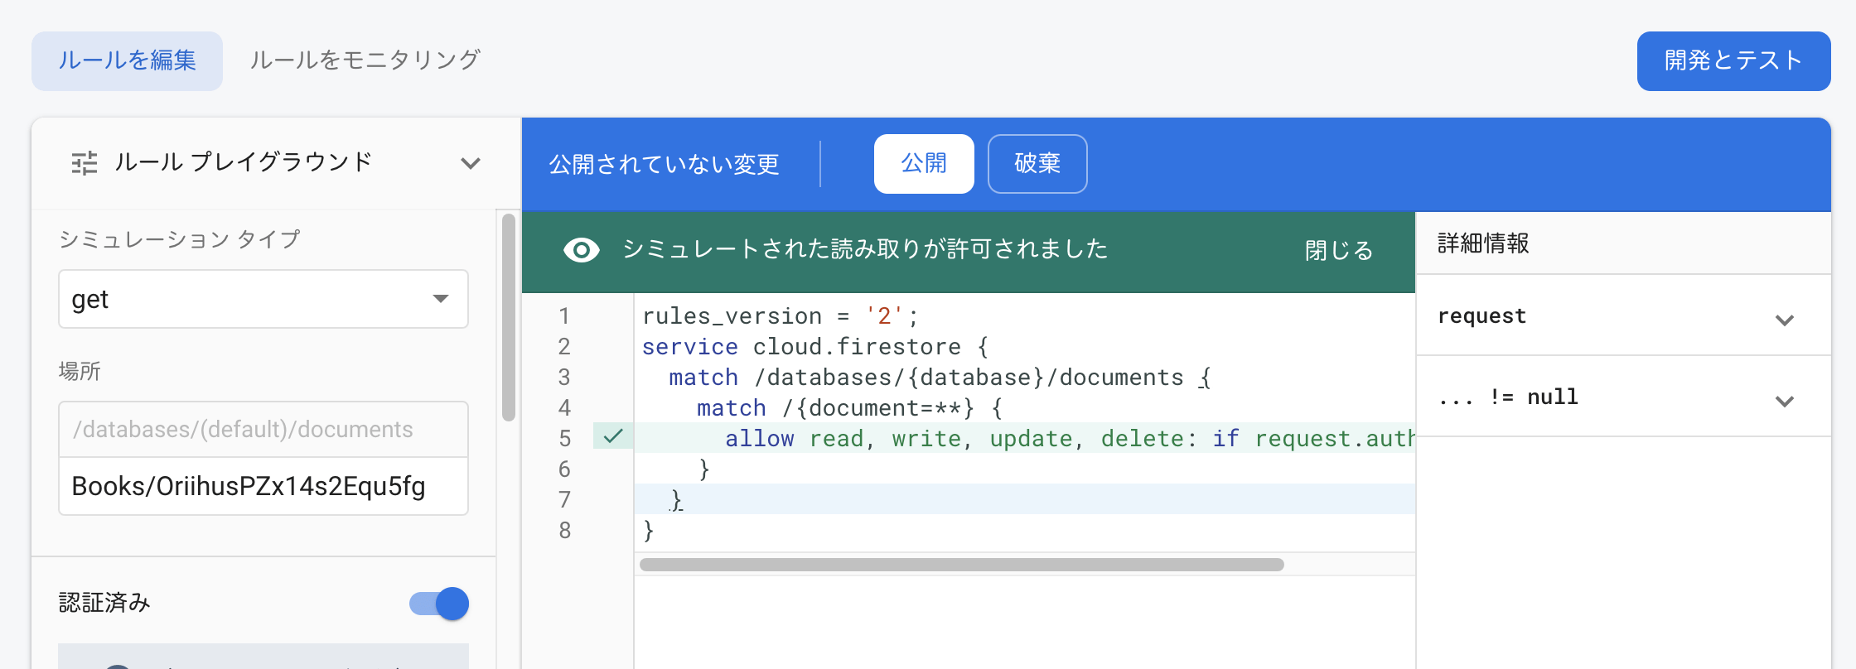Click 閉じる to dismiss simulation banner
Image resolution: width=1856 pixels, height=669 pixels.
(1339, 250)
